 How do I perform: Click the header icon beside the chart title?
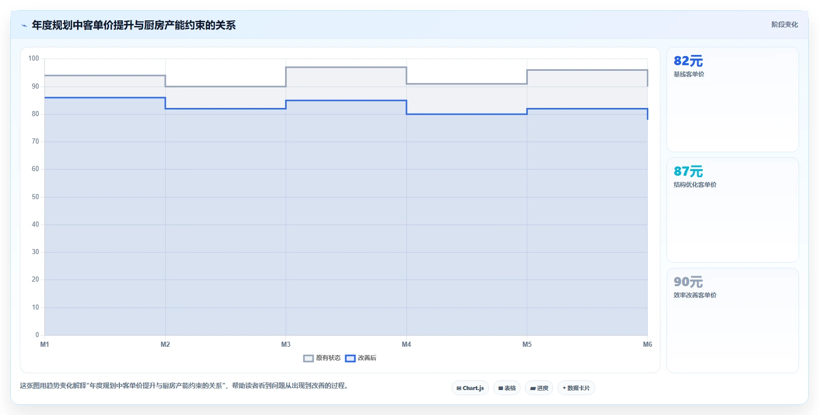(24, 25)
